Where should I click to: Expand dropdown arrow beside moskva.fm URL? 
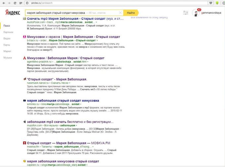93,147
